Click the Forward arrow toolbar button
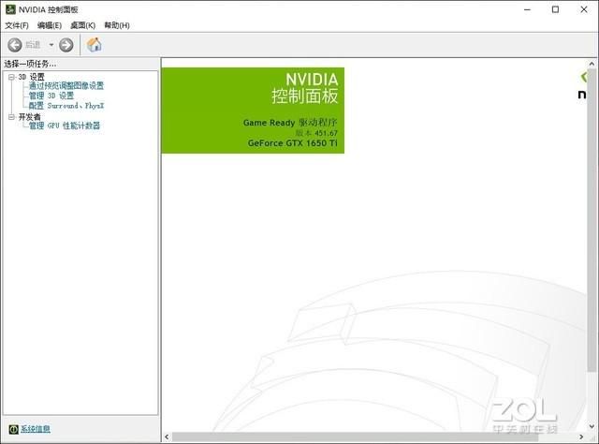The width and height of the screenshot is (599, 444). 66,45
